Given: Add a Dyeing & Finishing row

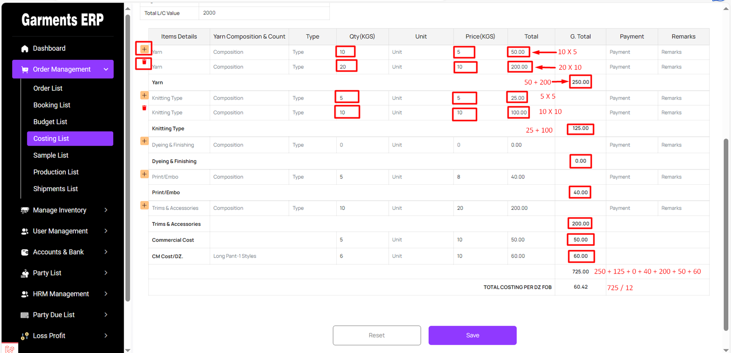Looking at the screenshot, I should click(x=144, y=141).
